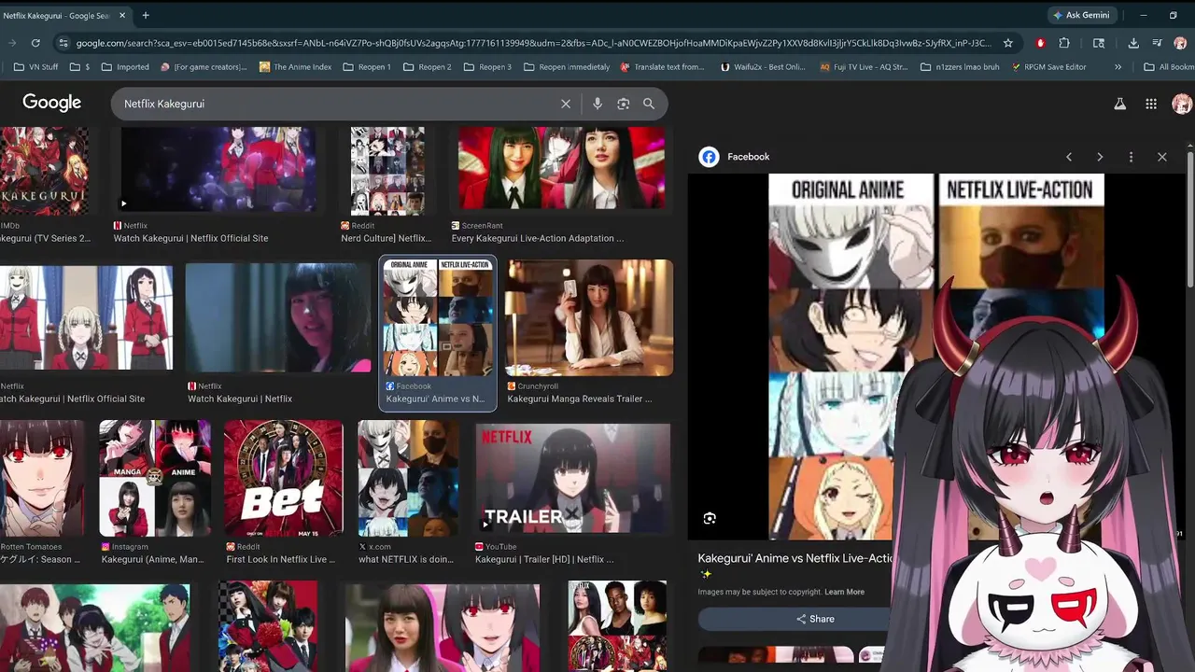The height and width of the screenshot is (672, 1195).
Task: Open the Waifu2x bookmark
Action: click(763, 67)
